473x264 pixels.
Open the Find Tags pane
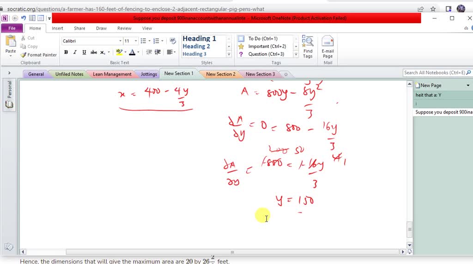pyautogui.click(x=308, y=47)
